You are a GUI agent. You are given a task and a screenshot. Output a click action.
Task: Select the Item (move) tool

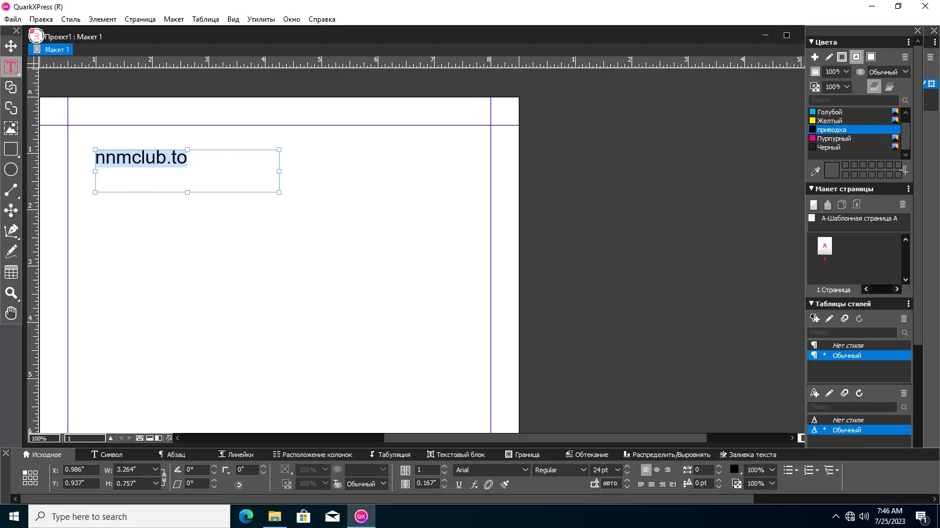(x=11, y=46)
